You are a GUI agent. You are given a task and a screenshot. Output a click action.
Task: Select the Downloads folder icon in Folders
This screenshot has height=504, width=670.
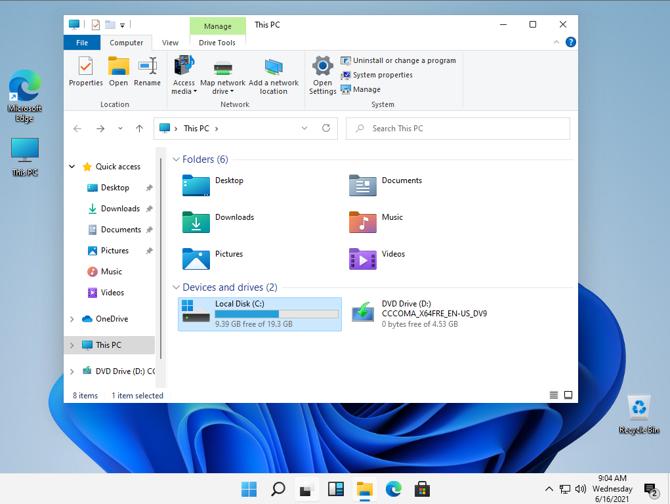196,222
